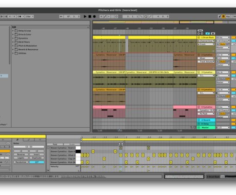Expand the Delay & Loop folder
236x195 pixels.
(x=13, y=31)
